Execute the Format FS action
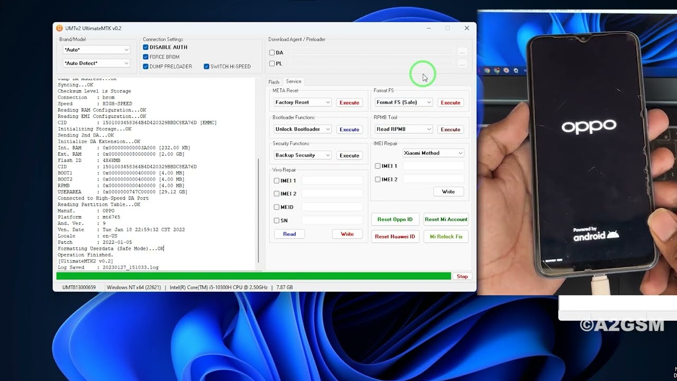The height and width of the screenshot is (381, 677). 451,103
